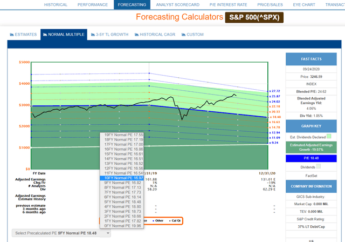Open the Historical tab
The image size is (345, 242).
pos(56,5)
